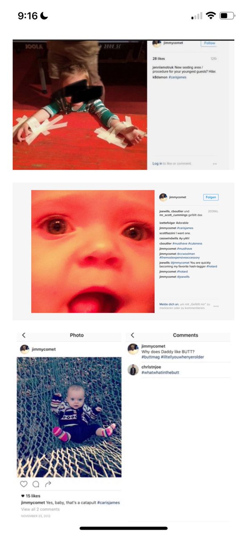
Task: Go back from the Photo screen
Action: tap(24, 335)
